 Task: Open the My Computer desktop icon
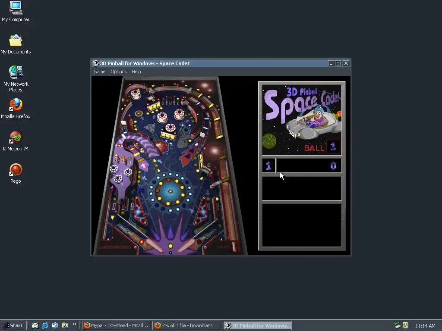16,12
